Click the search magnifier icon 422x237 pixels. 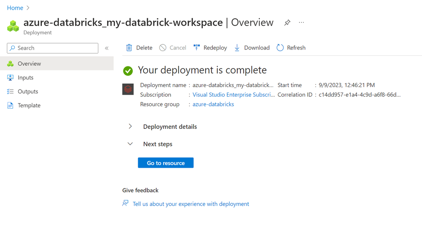click(12, 48)
